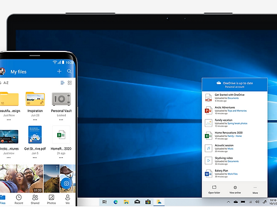Follow the Trips and Memories folder link
The height and width of the screenshot is (208, 277).
click(x=237, y=111)
